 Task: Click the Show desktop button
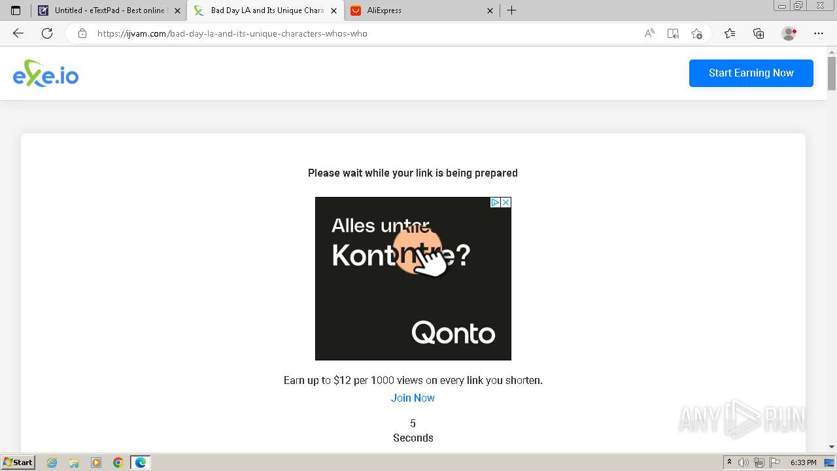pos(829,462)
